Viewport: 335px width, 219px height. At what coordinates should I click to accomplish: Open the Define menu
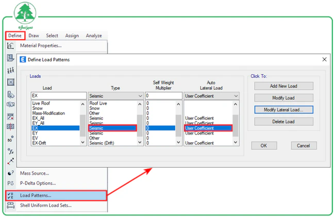pos(15,36)
